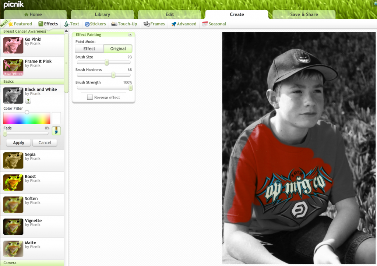Select the Go Pink! effect thumbnail
This screenshot has height=266, width=377.
13,45
